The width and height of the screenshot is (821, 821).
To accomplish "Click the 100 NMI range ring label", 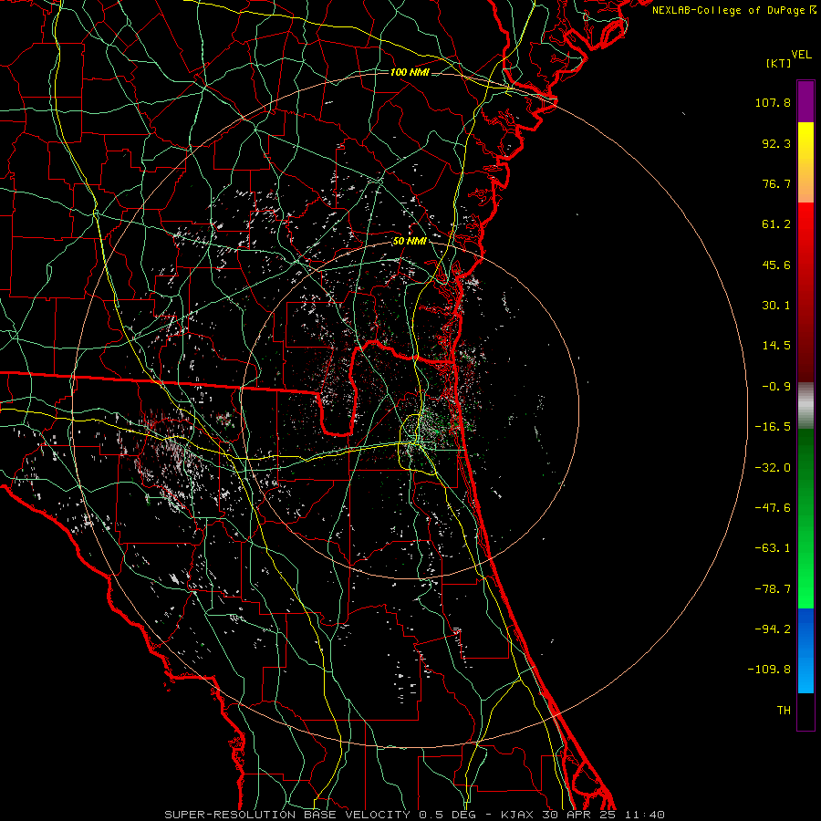I will [410, 72].
